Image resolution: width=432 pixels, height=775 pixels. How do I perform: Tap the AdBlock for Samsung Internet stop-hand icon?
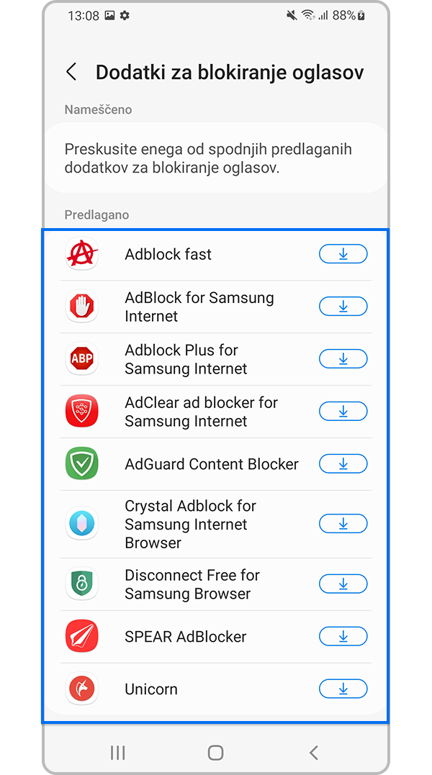click(x=82, y=307)
